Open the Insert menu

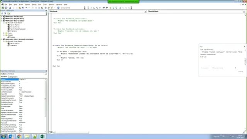[21, 5]
